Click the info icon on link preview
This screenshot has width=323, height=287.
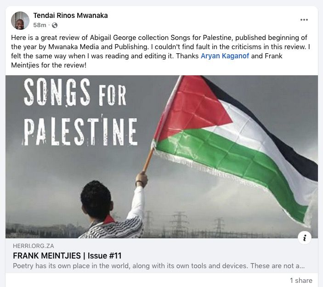pos(304,237)
